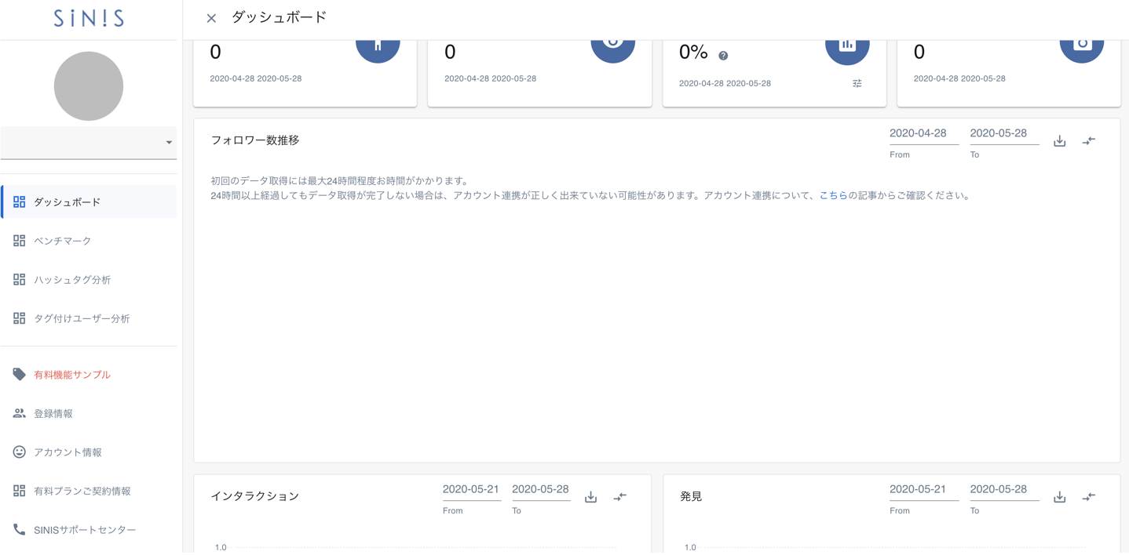Open ベンチマーク in the sidebar
This screenshot has height=555, width=1129.
[63, 241]
